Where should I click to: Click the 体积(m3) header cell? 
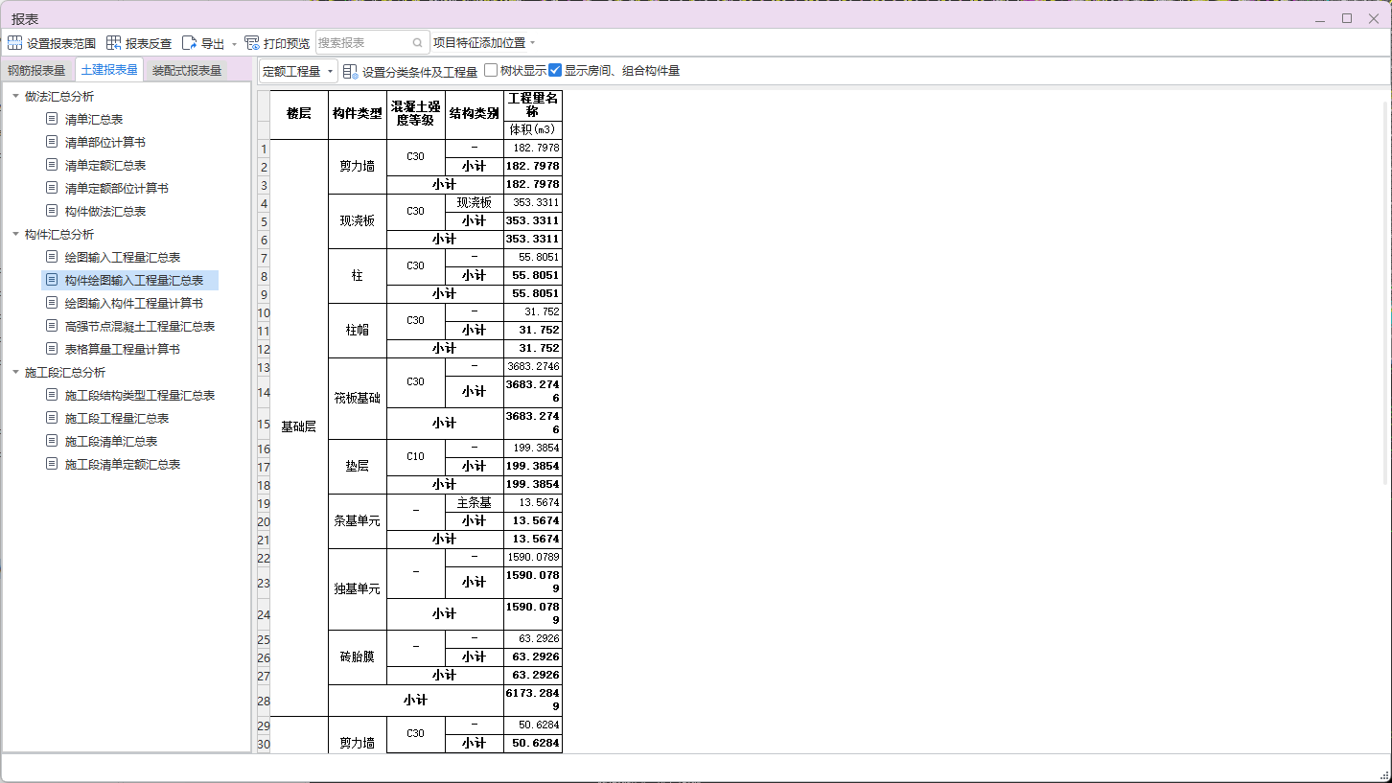533,129
